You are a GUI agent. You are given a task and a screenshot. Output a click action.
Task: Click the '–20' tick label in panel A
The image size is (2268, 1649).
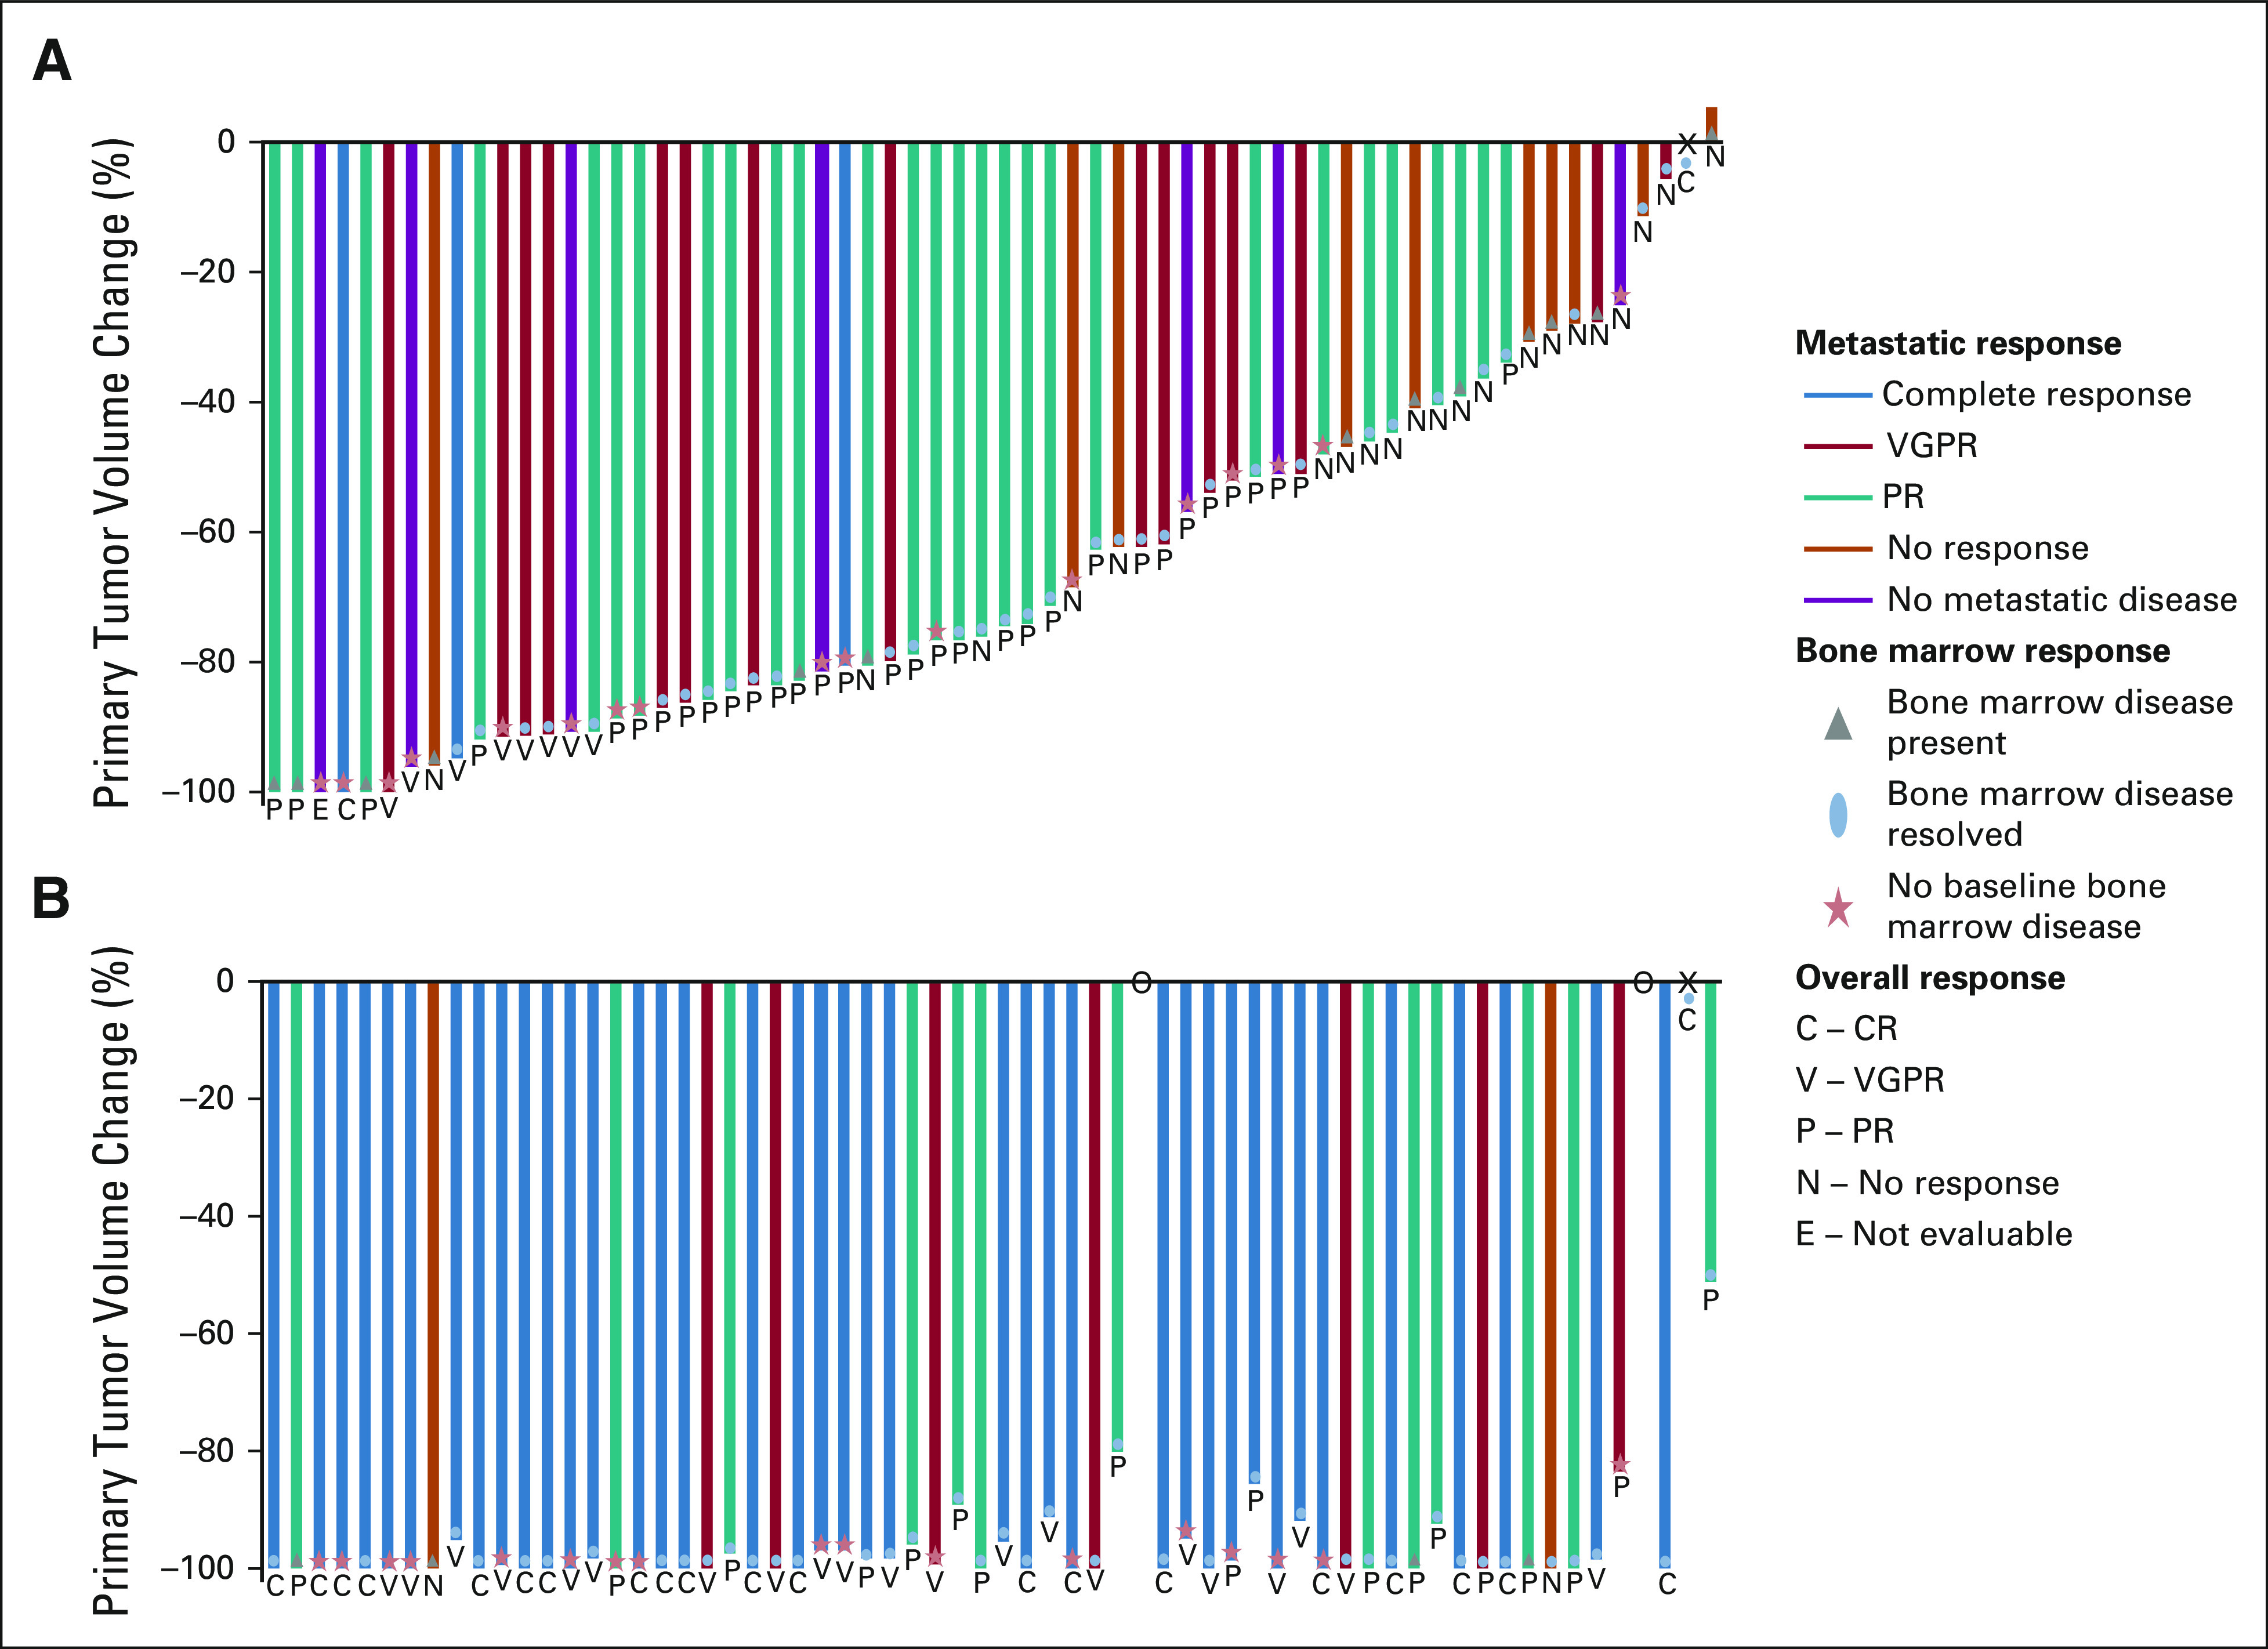coord(207,272)
